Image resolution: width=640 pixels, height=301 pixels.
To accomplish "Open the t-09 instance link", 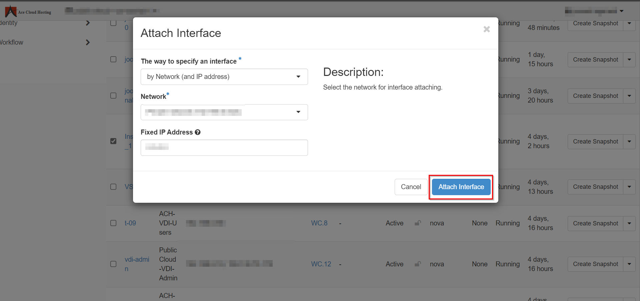I will point(130,223).
